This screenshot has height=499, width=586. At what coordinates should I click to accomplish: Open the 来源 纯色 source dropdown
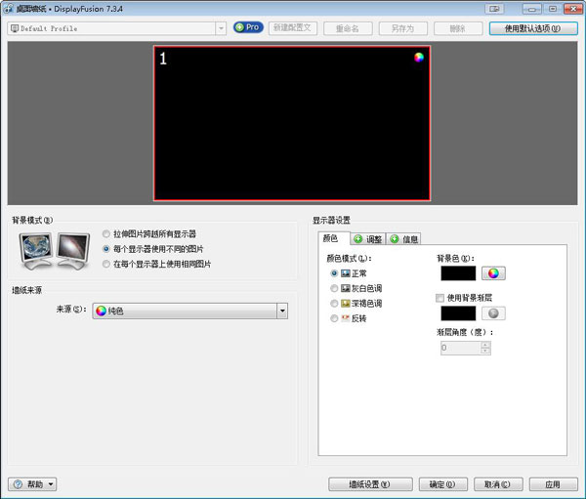pos(281,311)
